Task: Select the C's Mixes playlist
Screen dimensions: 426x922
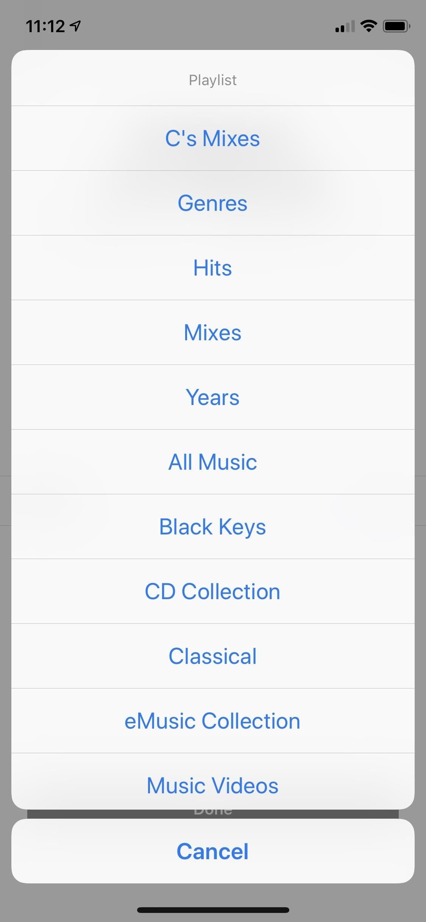Action: point(212,138)
